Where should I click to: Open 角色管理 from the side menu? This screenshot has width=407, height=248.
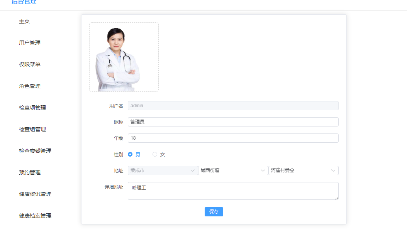tap(30, 86)
